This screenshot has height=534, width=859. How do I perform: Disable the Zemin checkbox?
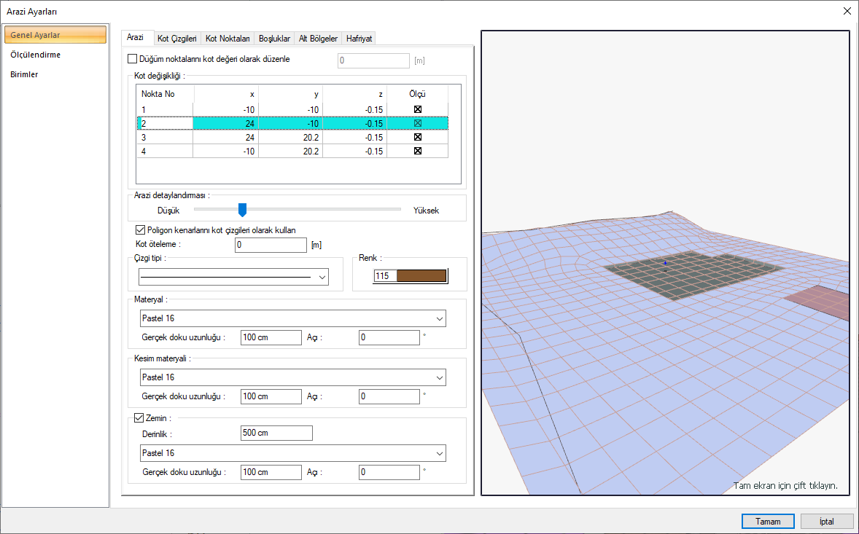click(x=140, y=418)
